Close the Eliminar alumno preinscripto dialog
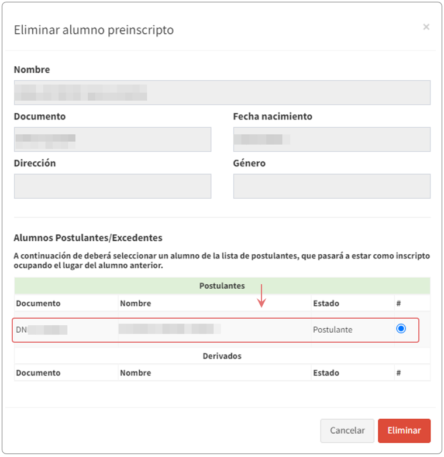 (x=426, y=27)
